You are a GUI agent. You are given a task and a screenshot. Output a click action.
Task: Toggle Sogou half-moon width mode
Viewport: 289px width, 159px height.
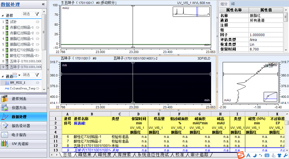[255, 156]
